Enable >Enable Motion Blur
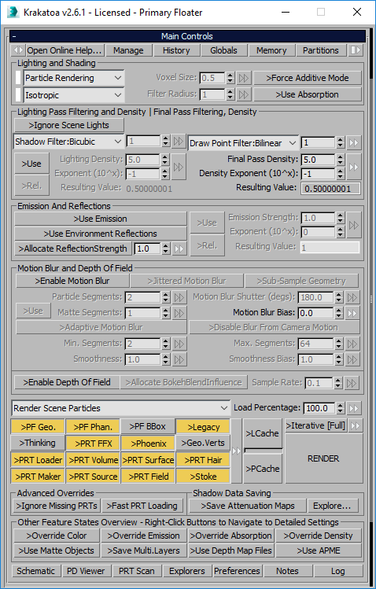Screen dimensions: 376x589 72,281
